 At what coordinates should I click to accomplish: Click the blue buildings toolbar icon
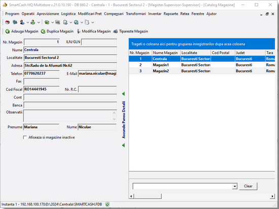pyautogui.click(x=15, y=22)
